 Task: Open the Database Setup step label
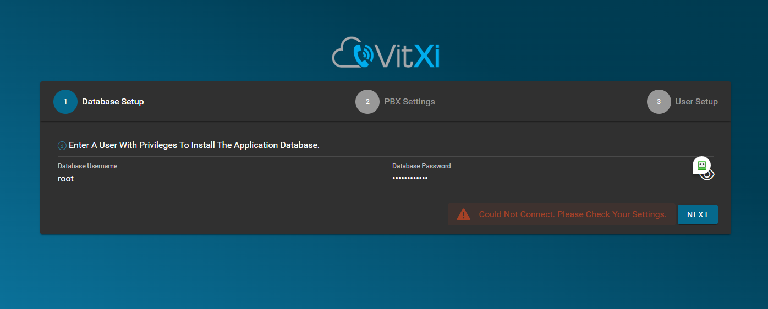point(113,102)
